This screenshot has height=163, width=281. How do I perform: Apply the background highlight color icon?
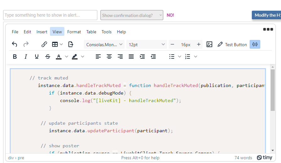[74, 57]
